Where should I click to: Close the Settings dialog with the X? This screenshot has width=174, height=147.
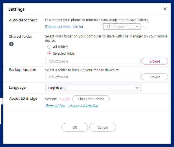pyautogui.click(x=165, y=9)
